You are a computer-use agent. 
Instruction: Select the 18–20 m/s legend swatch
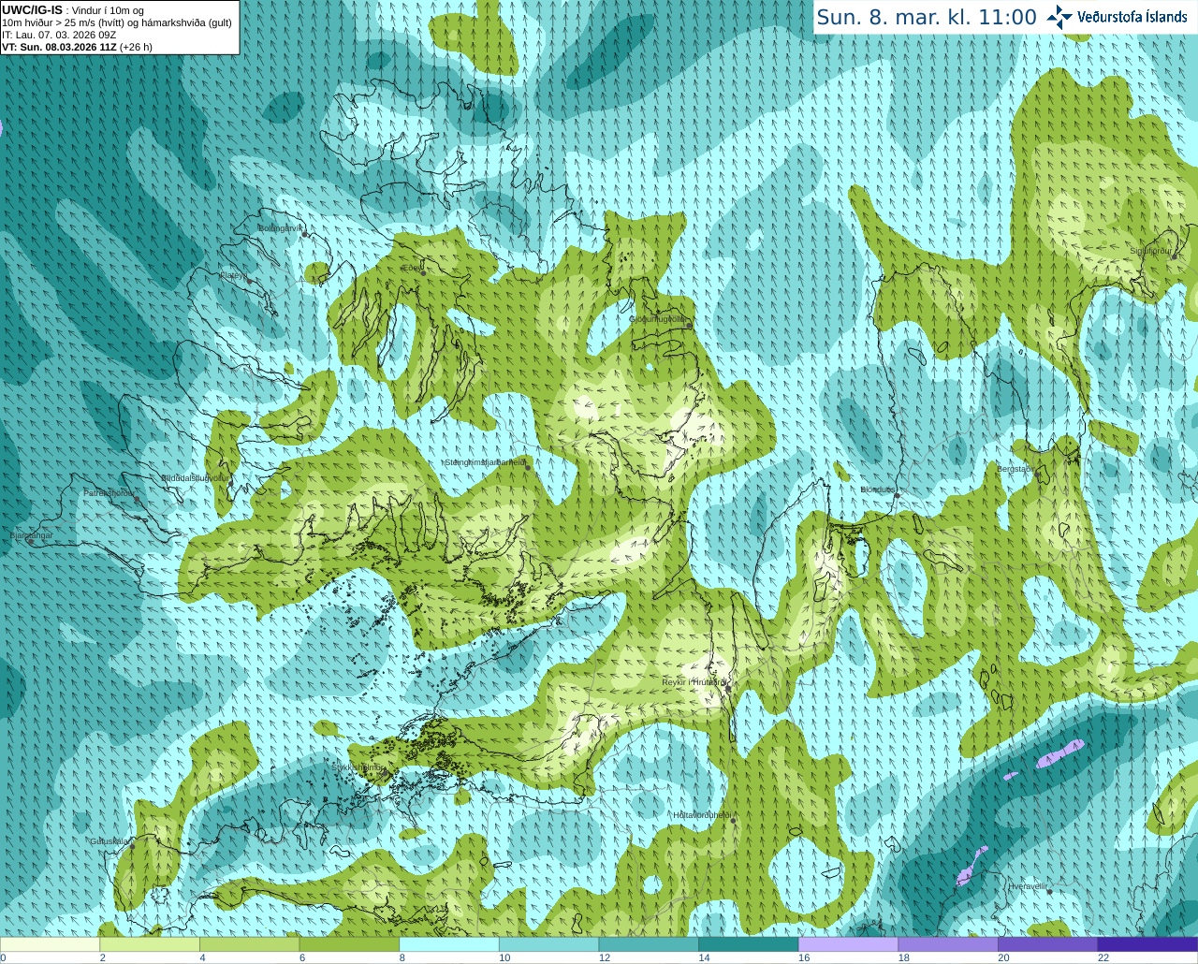click(x=948, y=944)
